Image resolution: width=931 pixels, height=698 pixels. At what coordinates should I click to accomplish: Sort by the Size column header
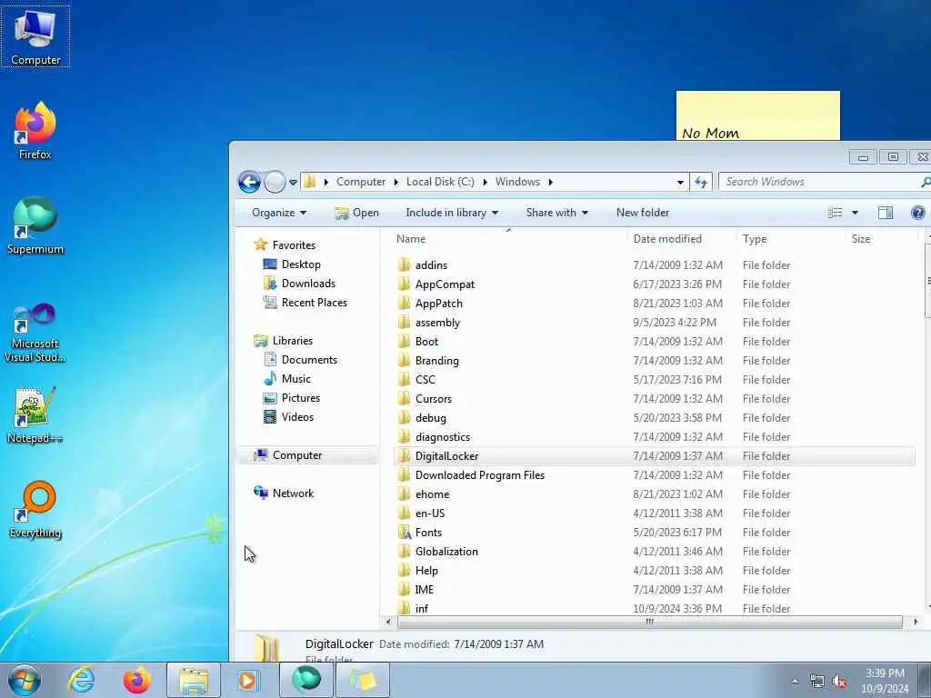tap(881, 239)
